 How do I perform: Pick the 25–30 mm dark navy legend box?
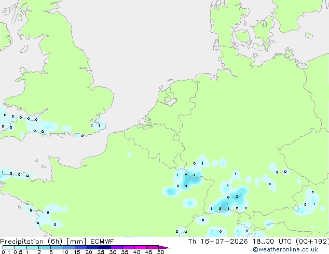(105, 247)
